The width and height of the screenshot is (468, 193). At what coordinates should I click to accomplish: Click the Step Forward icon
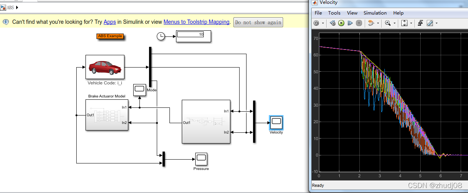pos(350,23)
